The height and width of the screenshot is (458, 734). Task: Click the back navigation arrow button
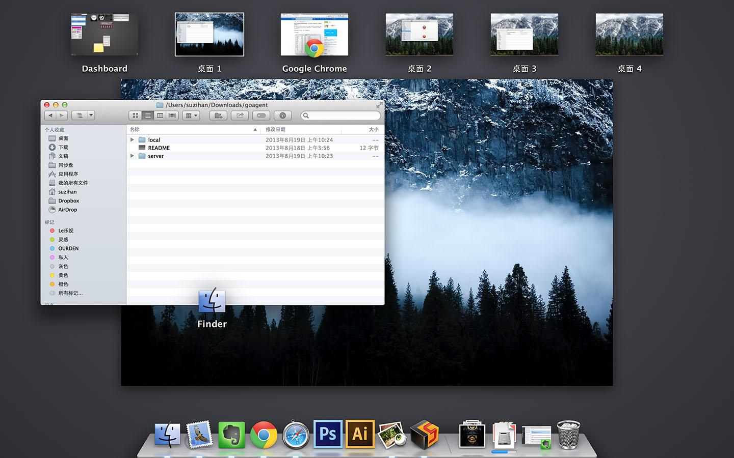point(51,115)
